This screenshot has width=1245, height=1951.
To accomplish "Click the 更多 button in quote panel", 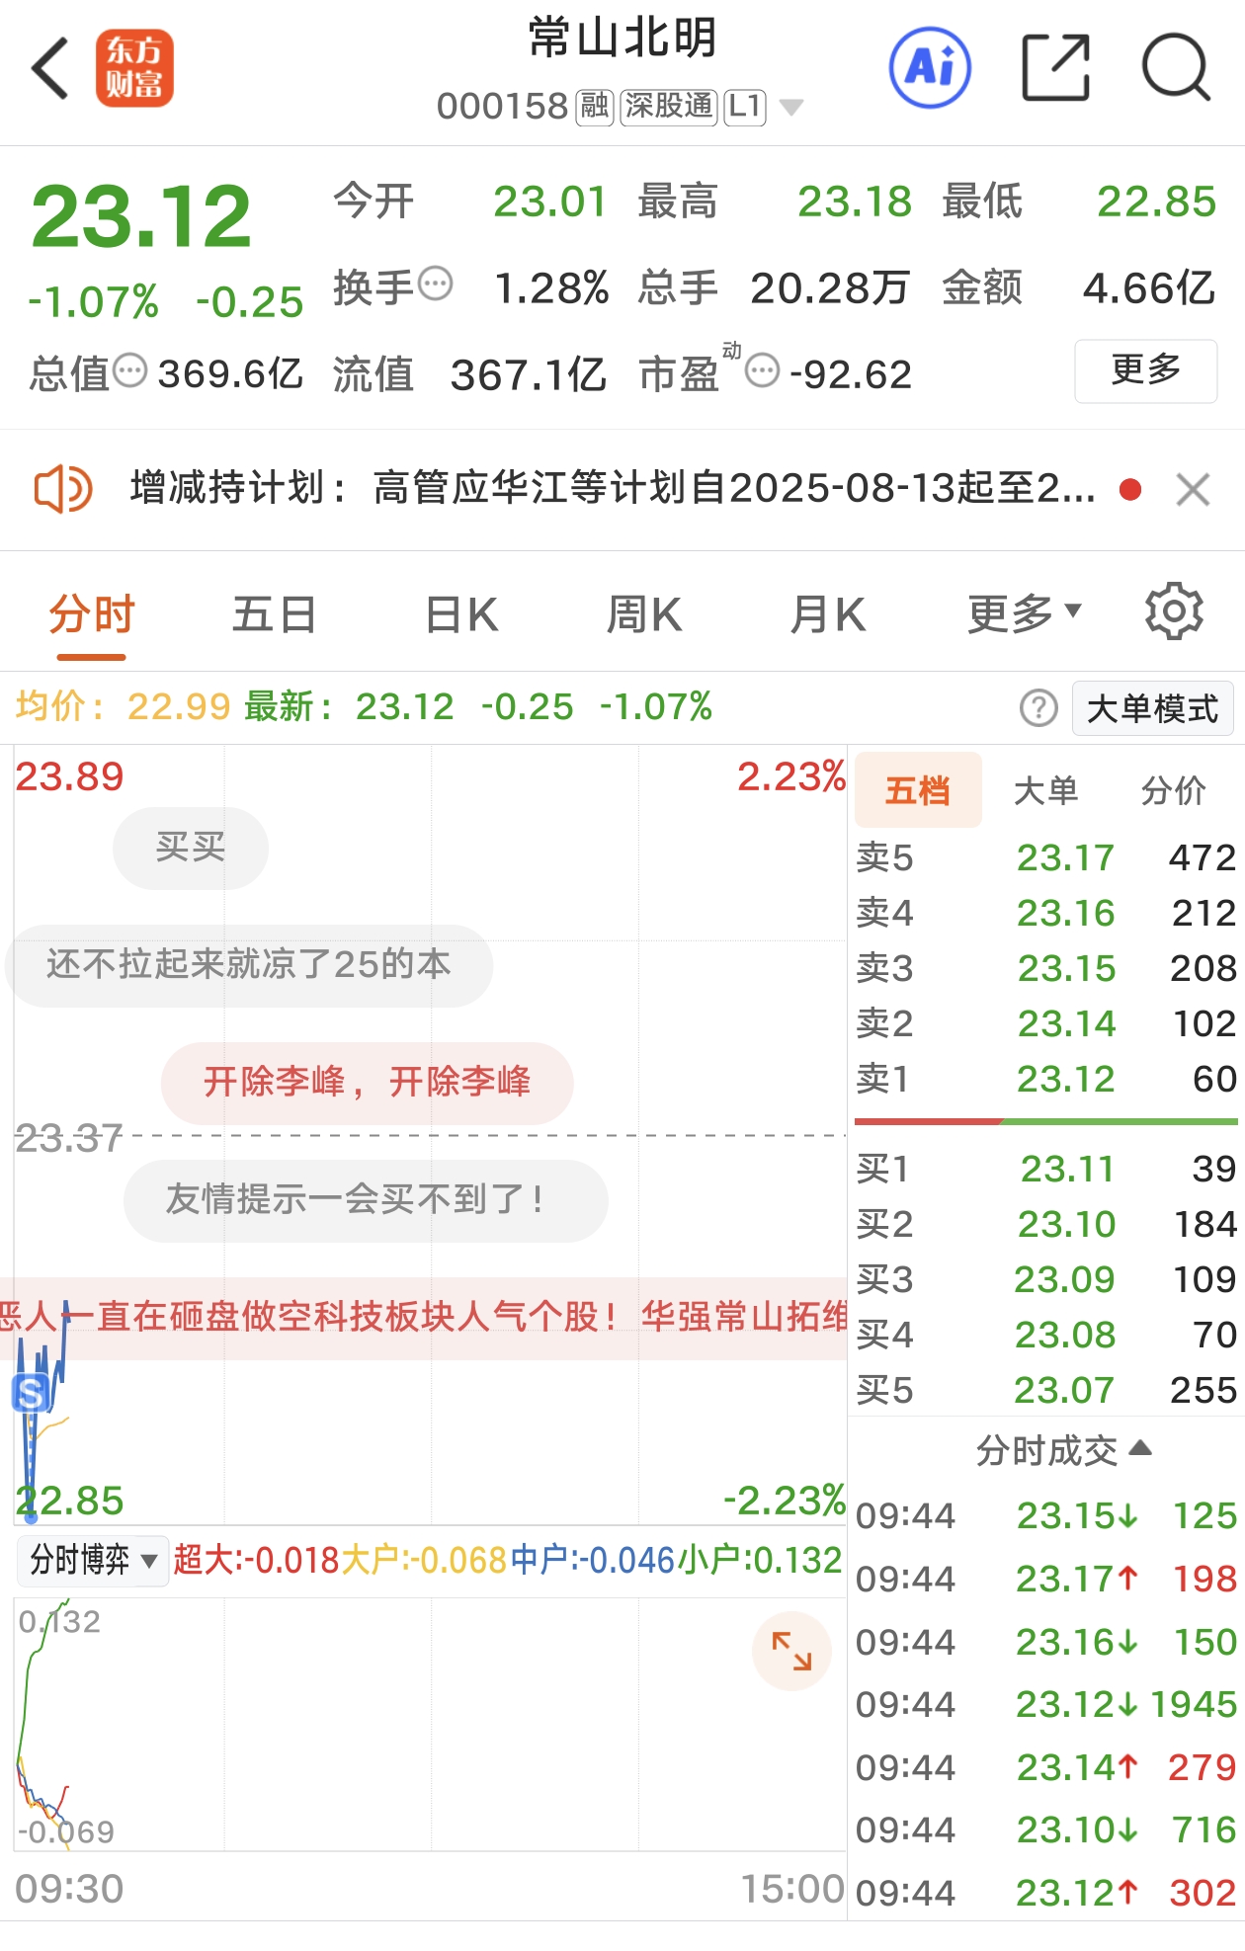I will click(x=1145, y=370).
